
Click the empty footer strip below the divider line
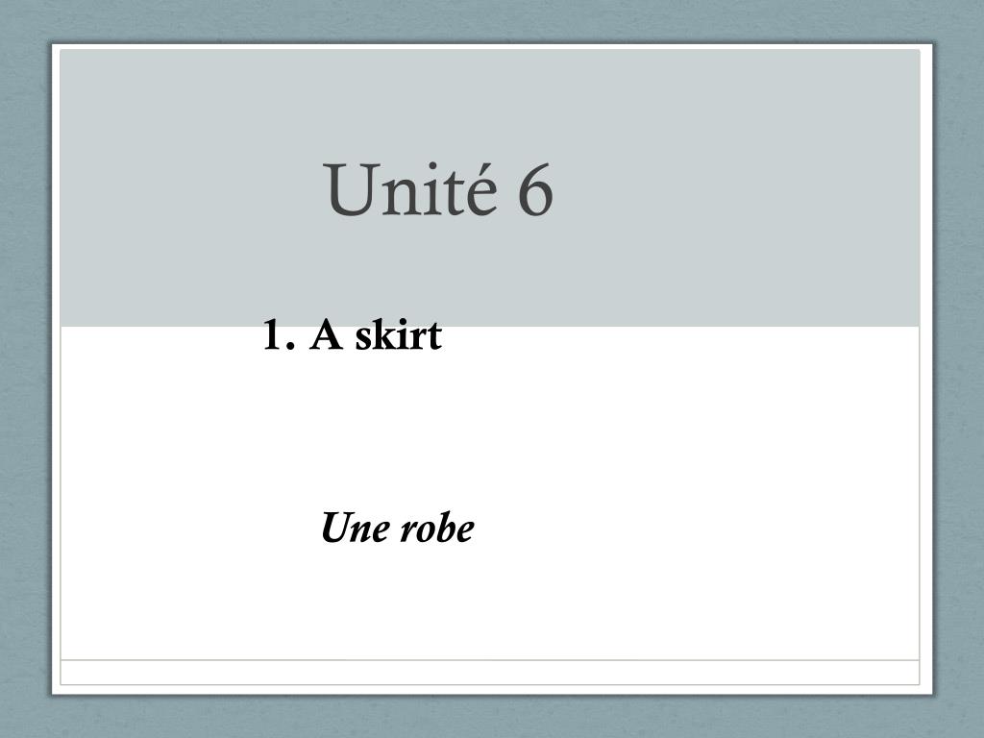489,673
